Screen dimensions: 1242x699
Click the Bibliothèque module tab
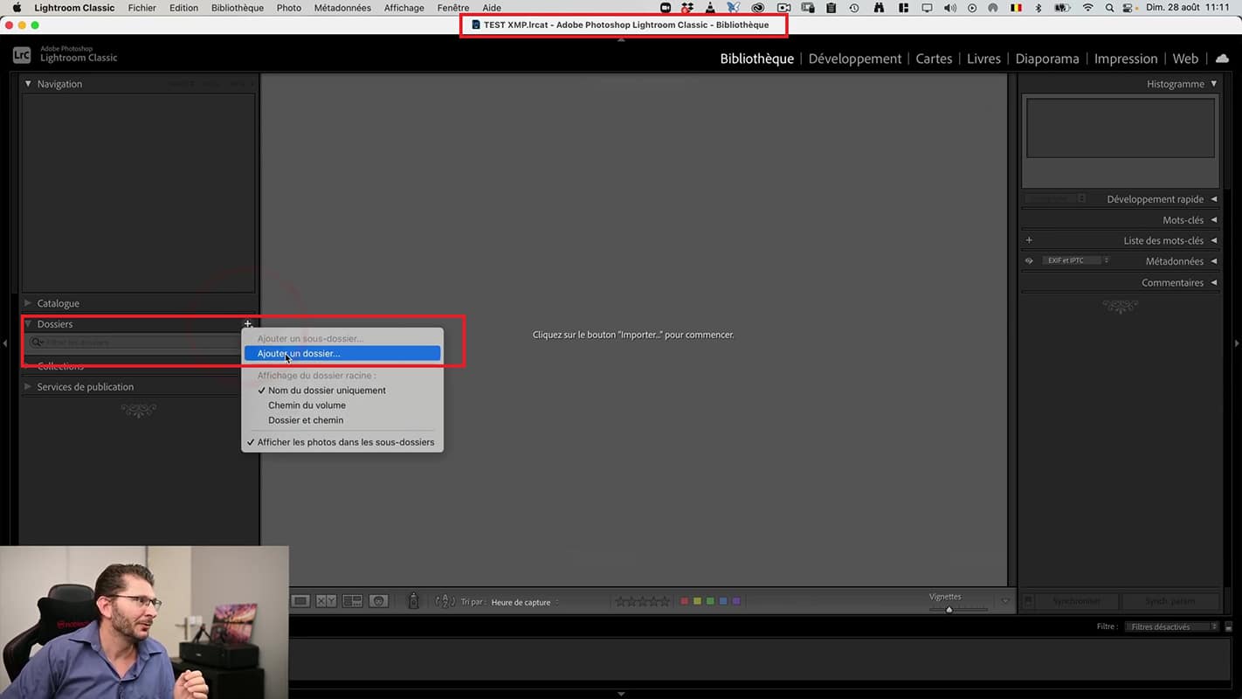756,59
